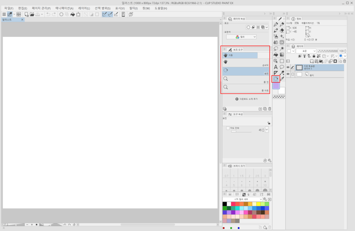Click the Redo arrow in command bar
The width and height of the screenshot is (355, 231).
[x=54, y=14]
